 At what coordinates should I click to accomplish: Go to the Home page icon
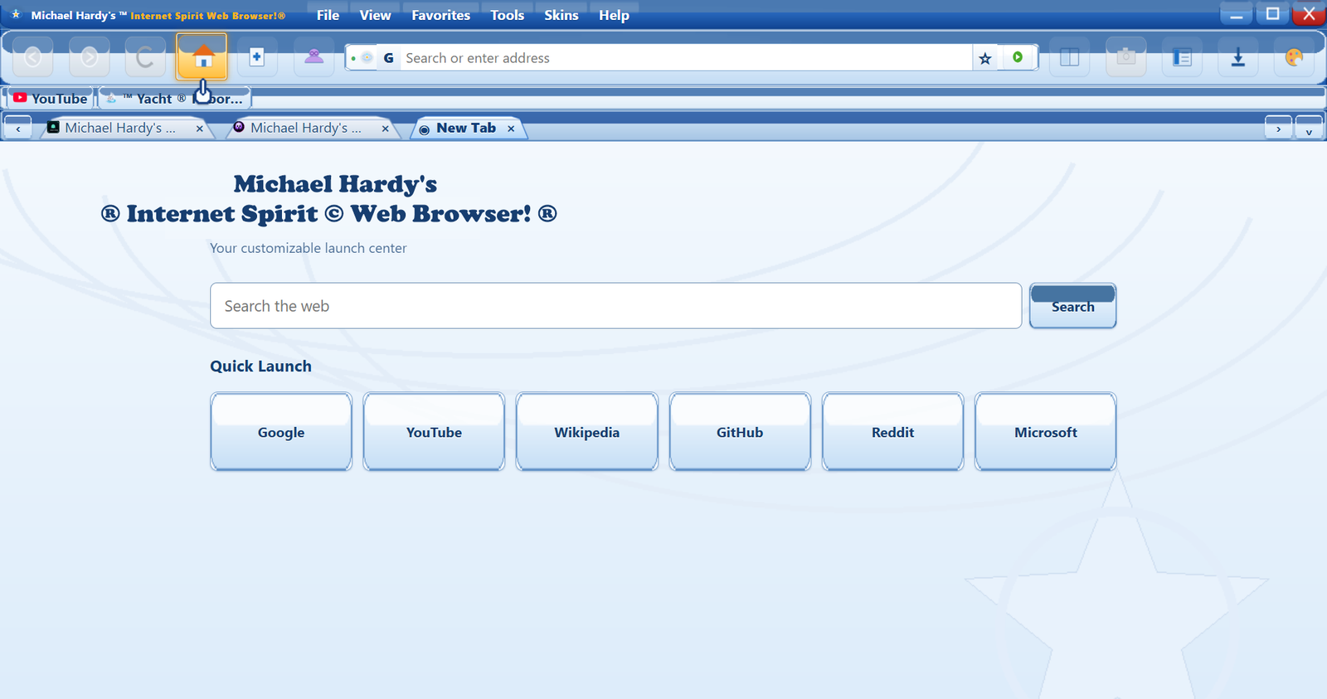(x=202, y=57)
